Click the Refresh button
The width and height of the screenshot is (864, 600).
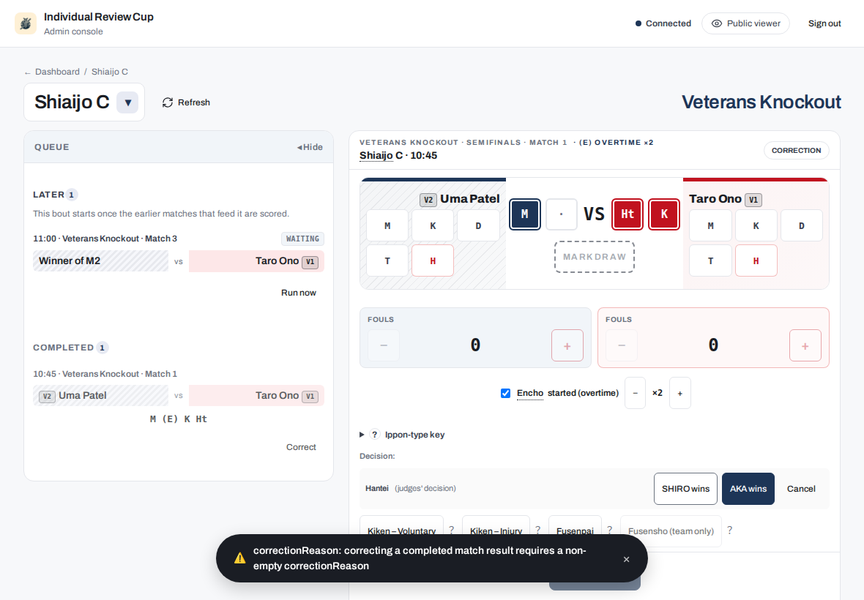point(186,102)
